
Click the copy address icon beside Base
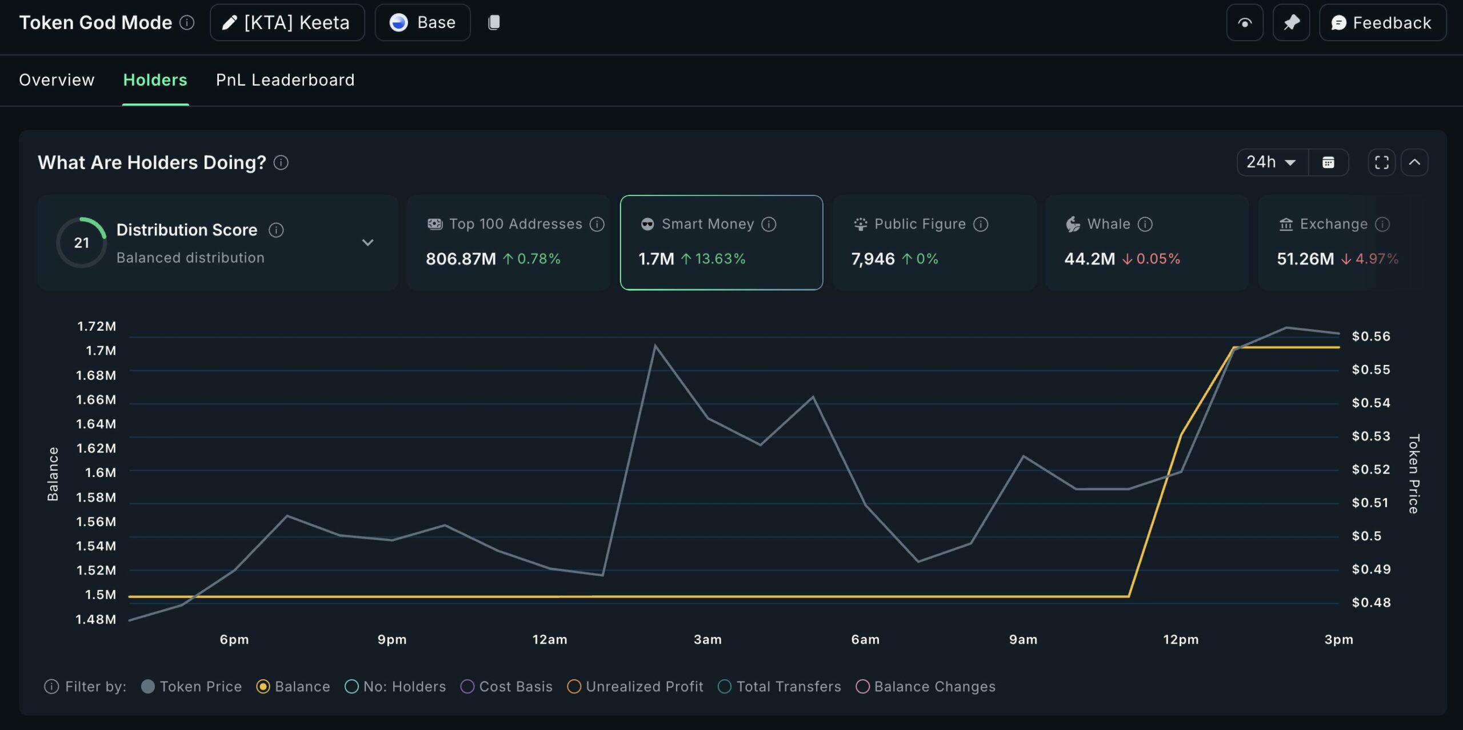tap(494, 22)
